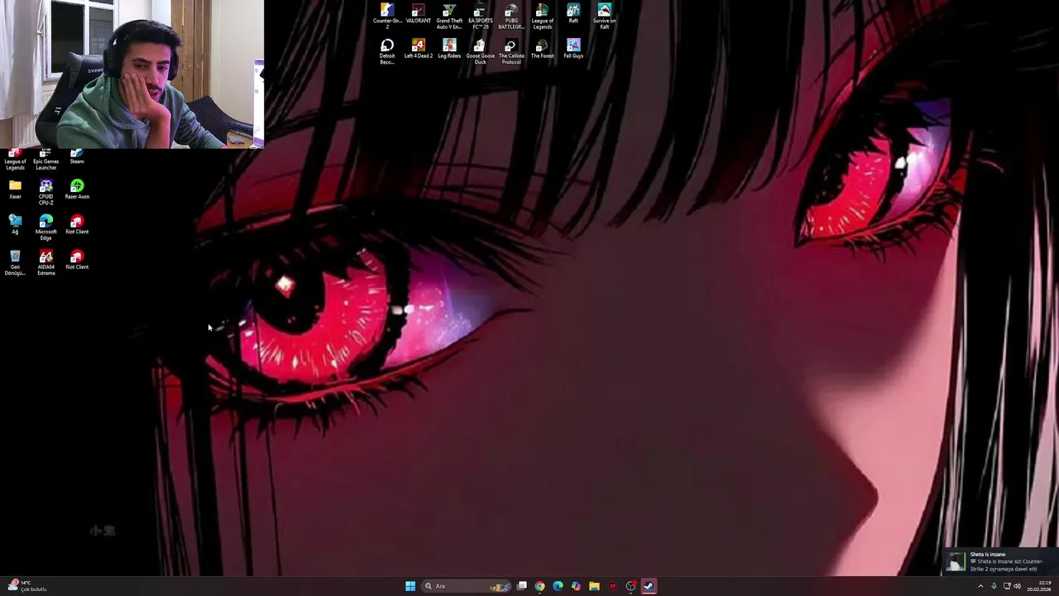Click the Survive on Raft shortcut

tap(604, 17)
